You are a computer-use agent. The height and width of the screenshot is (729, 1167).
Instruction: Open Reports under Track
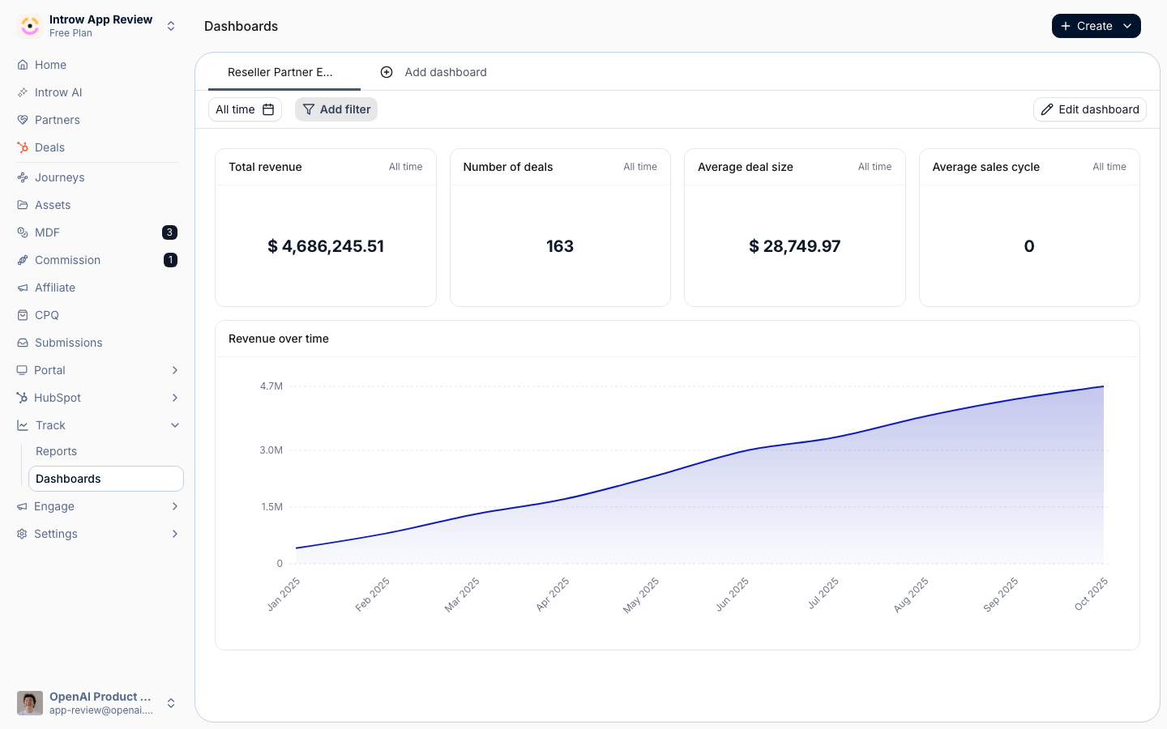click(x=56, y=451)
